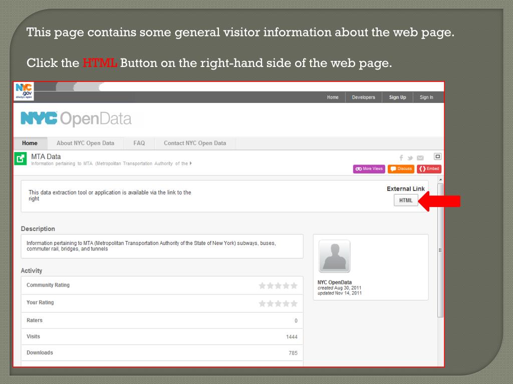Expand the truncated MTA Data description arrow
Screen dimensions: 513x384
[191, 163]
